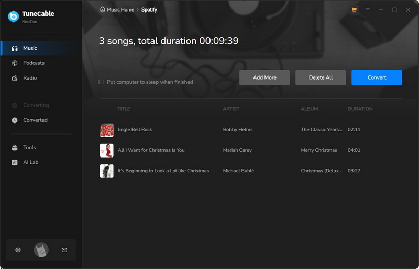419x269 pixels.
Task: Open the Music section headphones icon
Action: point(15,48)
